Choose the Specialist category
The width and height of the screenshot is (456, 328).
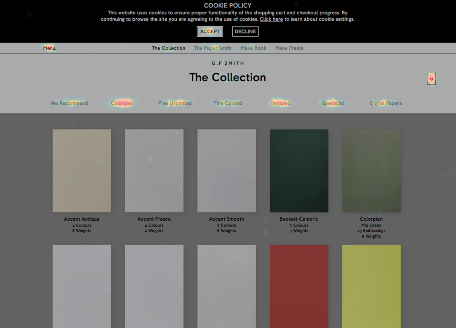click(333, 103)
